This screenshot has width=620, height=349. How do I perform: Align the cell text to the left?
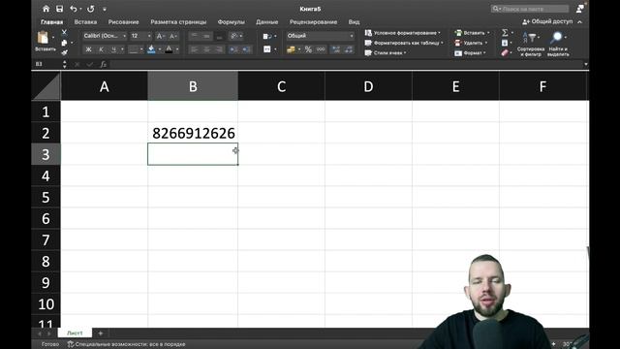pos(194,49)
